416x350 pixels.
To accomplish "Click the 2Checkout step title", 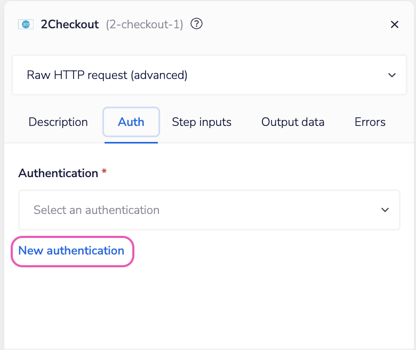I will (x=70, y=25).
